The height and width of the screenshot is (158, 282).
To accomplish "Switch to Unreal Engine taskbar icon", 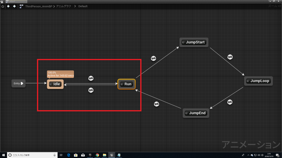I will [x=112, y=155].
